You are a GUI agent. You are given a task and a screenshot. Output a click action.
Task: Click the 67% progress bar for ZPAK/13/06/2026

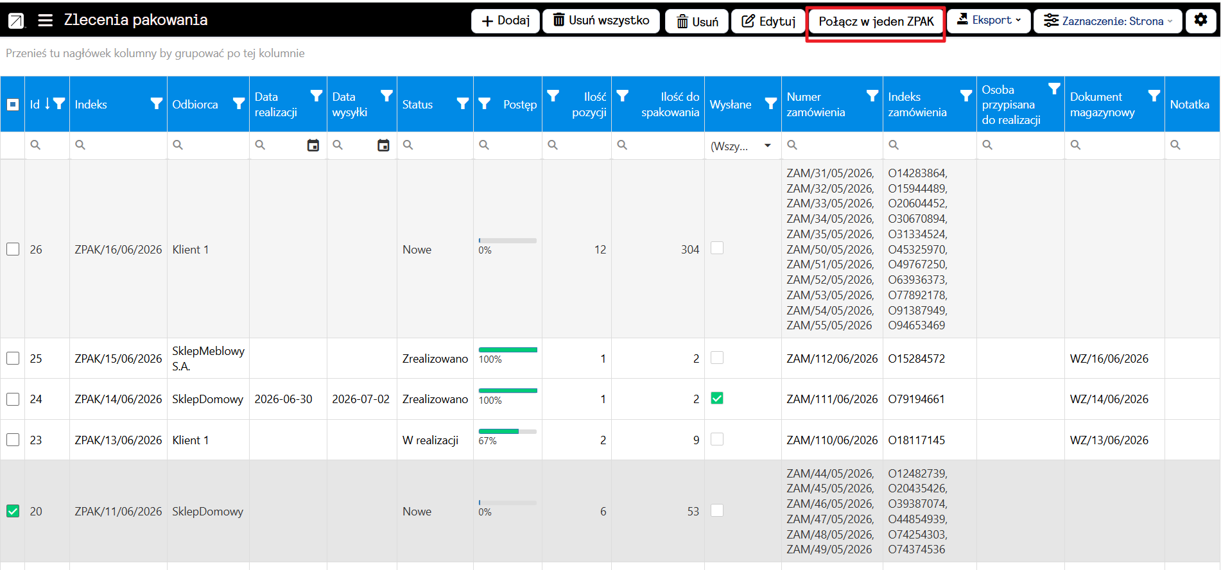tap(508, 431)
